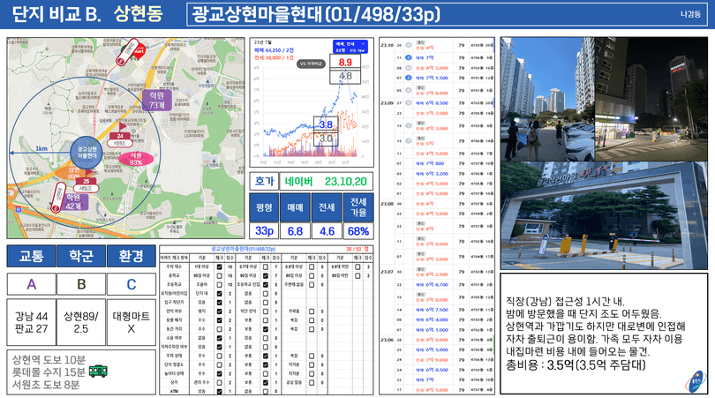Click the red 38 / 50 점 score

(x=357, y=249)
